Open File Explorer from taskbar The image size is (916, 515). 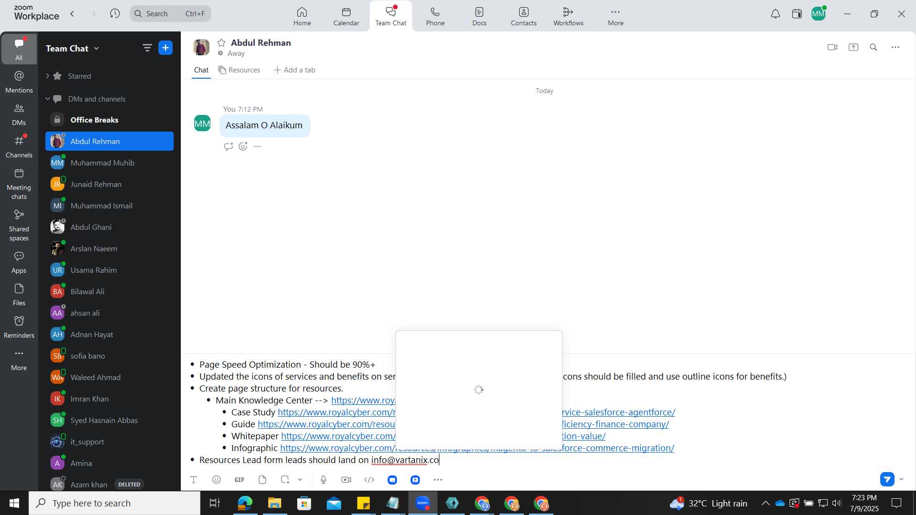click(274, 503)
